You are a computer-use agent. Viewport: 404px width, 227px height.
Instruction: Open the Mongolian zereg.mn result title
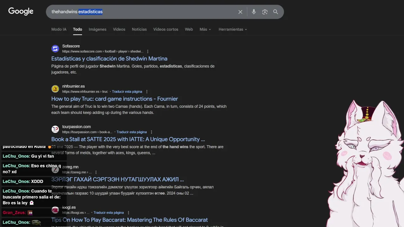117,179
